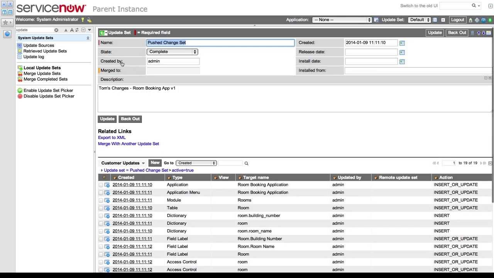The height and width of the screenshot is (278, 494).
Task: Click the impersonate user lock icon
Action: coord(89,20)
